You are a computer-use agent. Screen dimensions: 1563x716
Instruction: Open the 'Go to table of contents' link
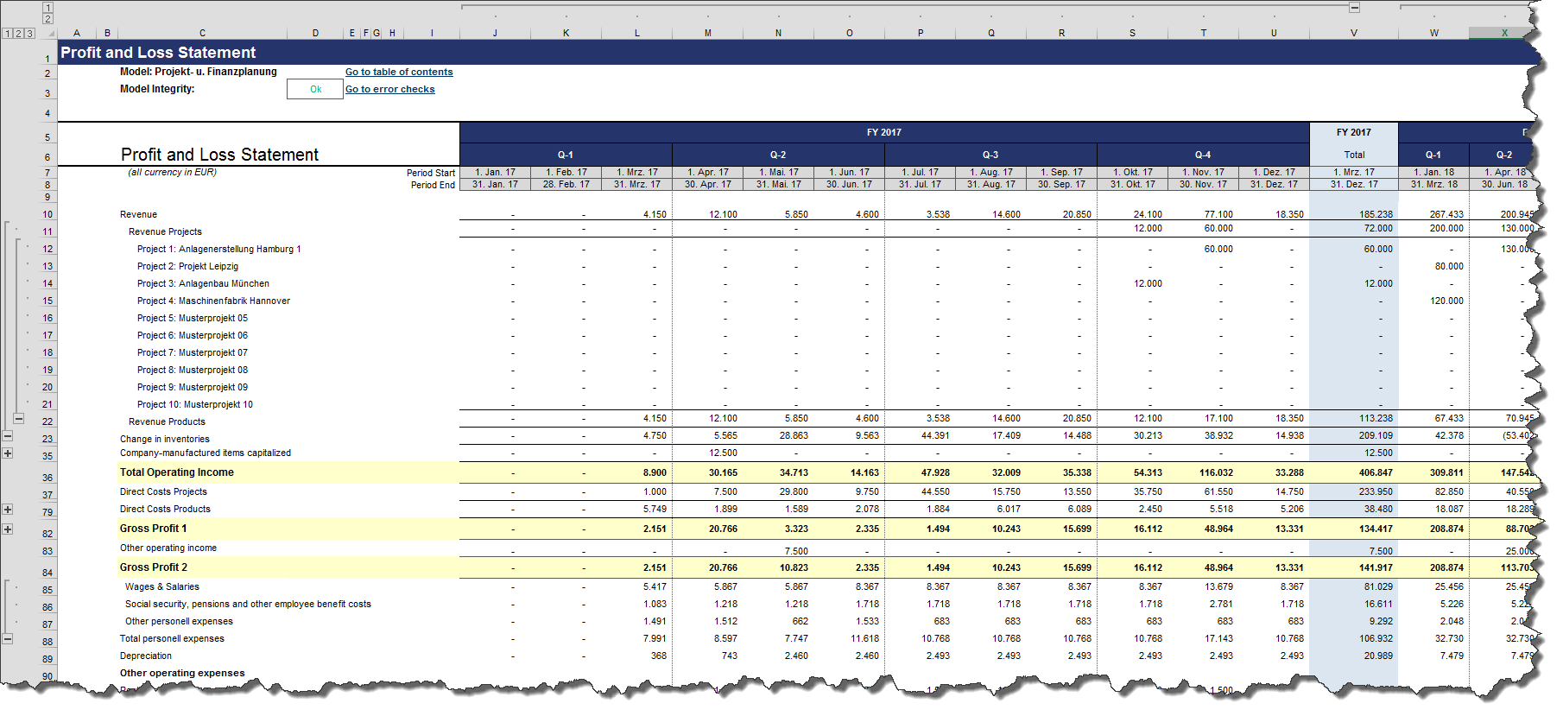[x=399, y=72]
